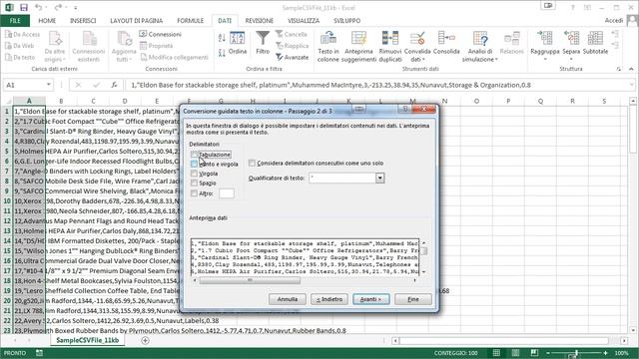Image resolution: width=639 pixels, height=359 pixels.
Task: Switch to the VISUALIZZA ribbon tab
Action: pos(304,21)
